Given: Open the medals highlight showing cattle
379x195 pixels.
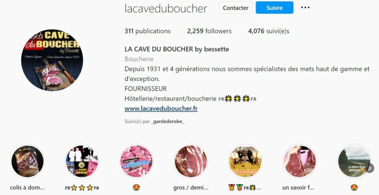Looking at the screenshot, I should [245, 161].
